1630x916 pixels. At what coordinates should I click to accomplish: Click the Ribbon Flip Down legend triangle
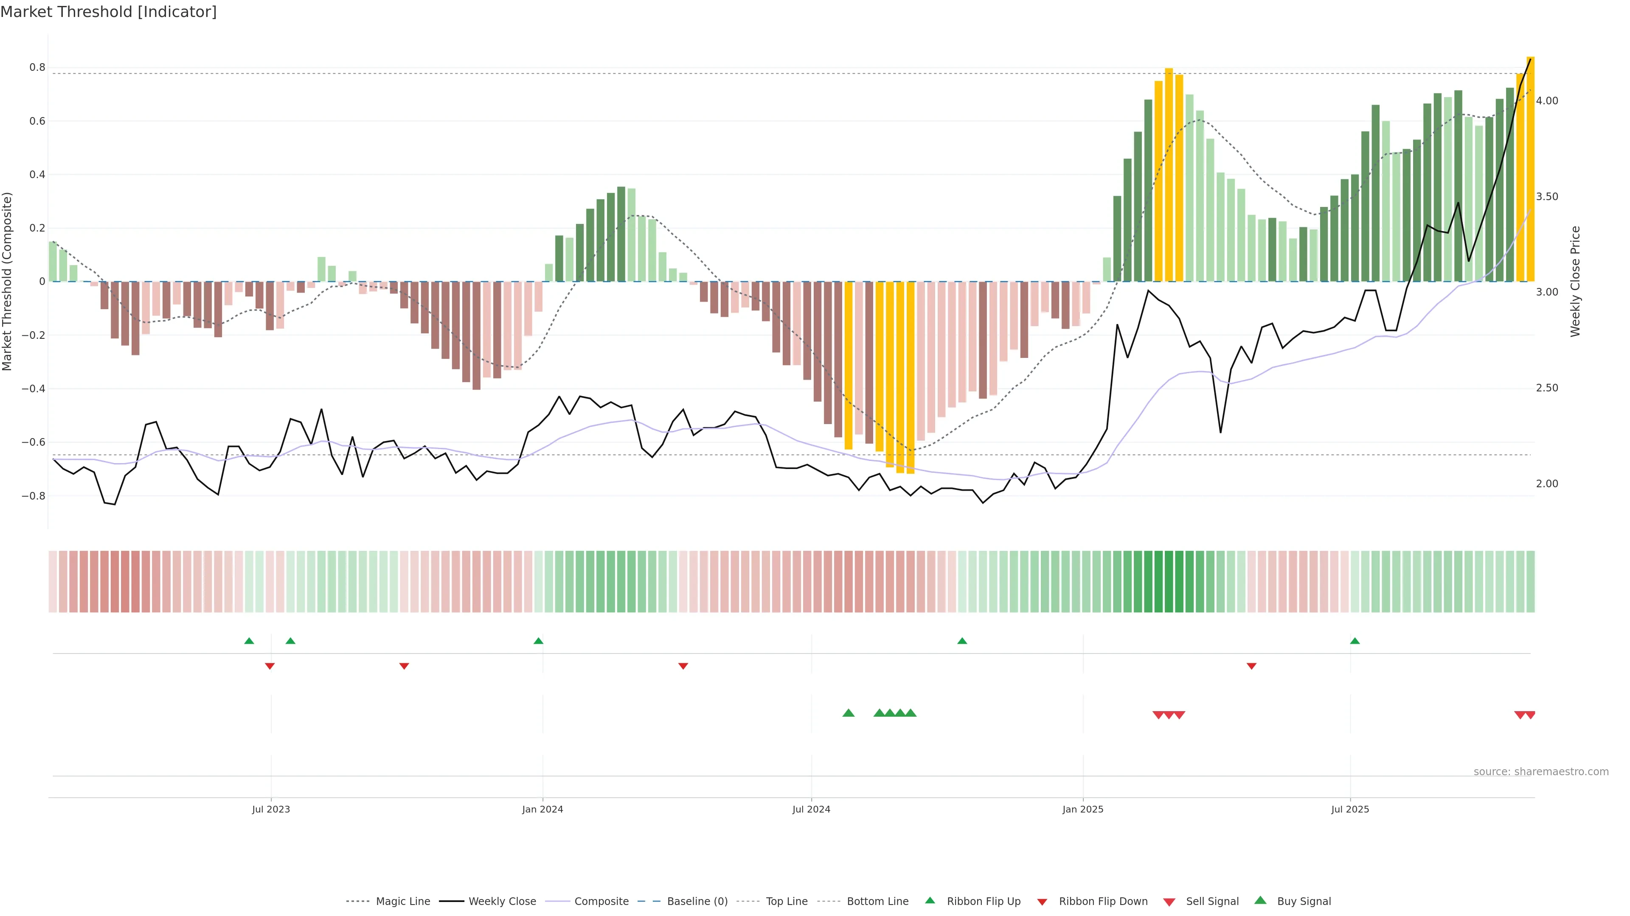pos(1042,902)
